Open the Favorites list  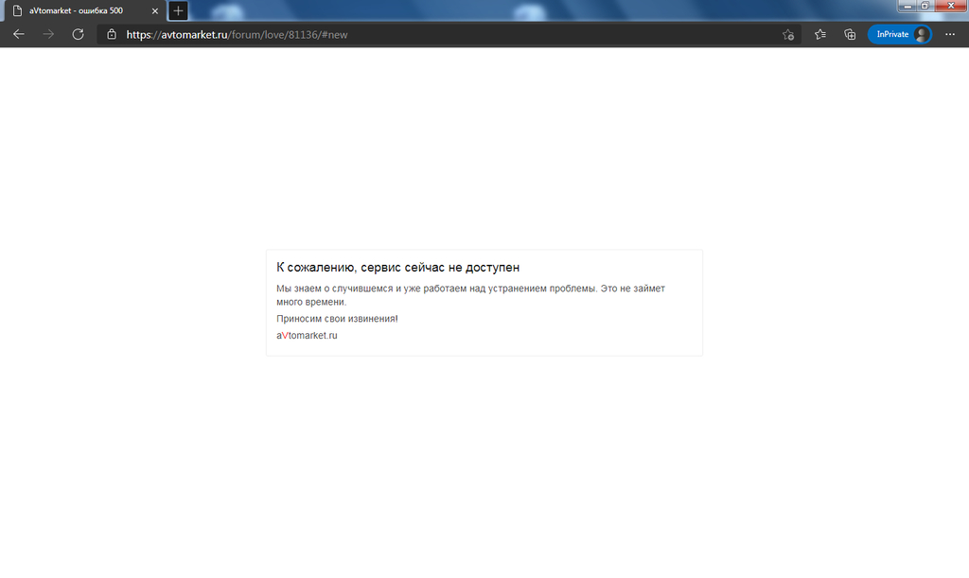pyautogui.click(x=820, y=35)
